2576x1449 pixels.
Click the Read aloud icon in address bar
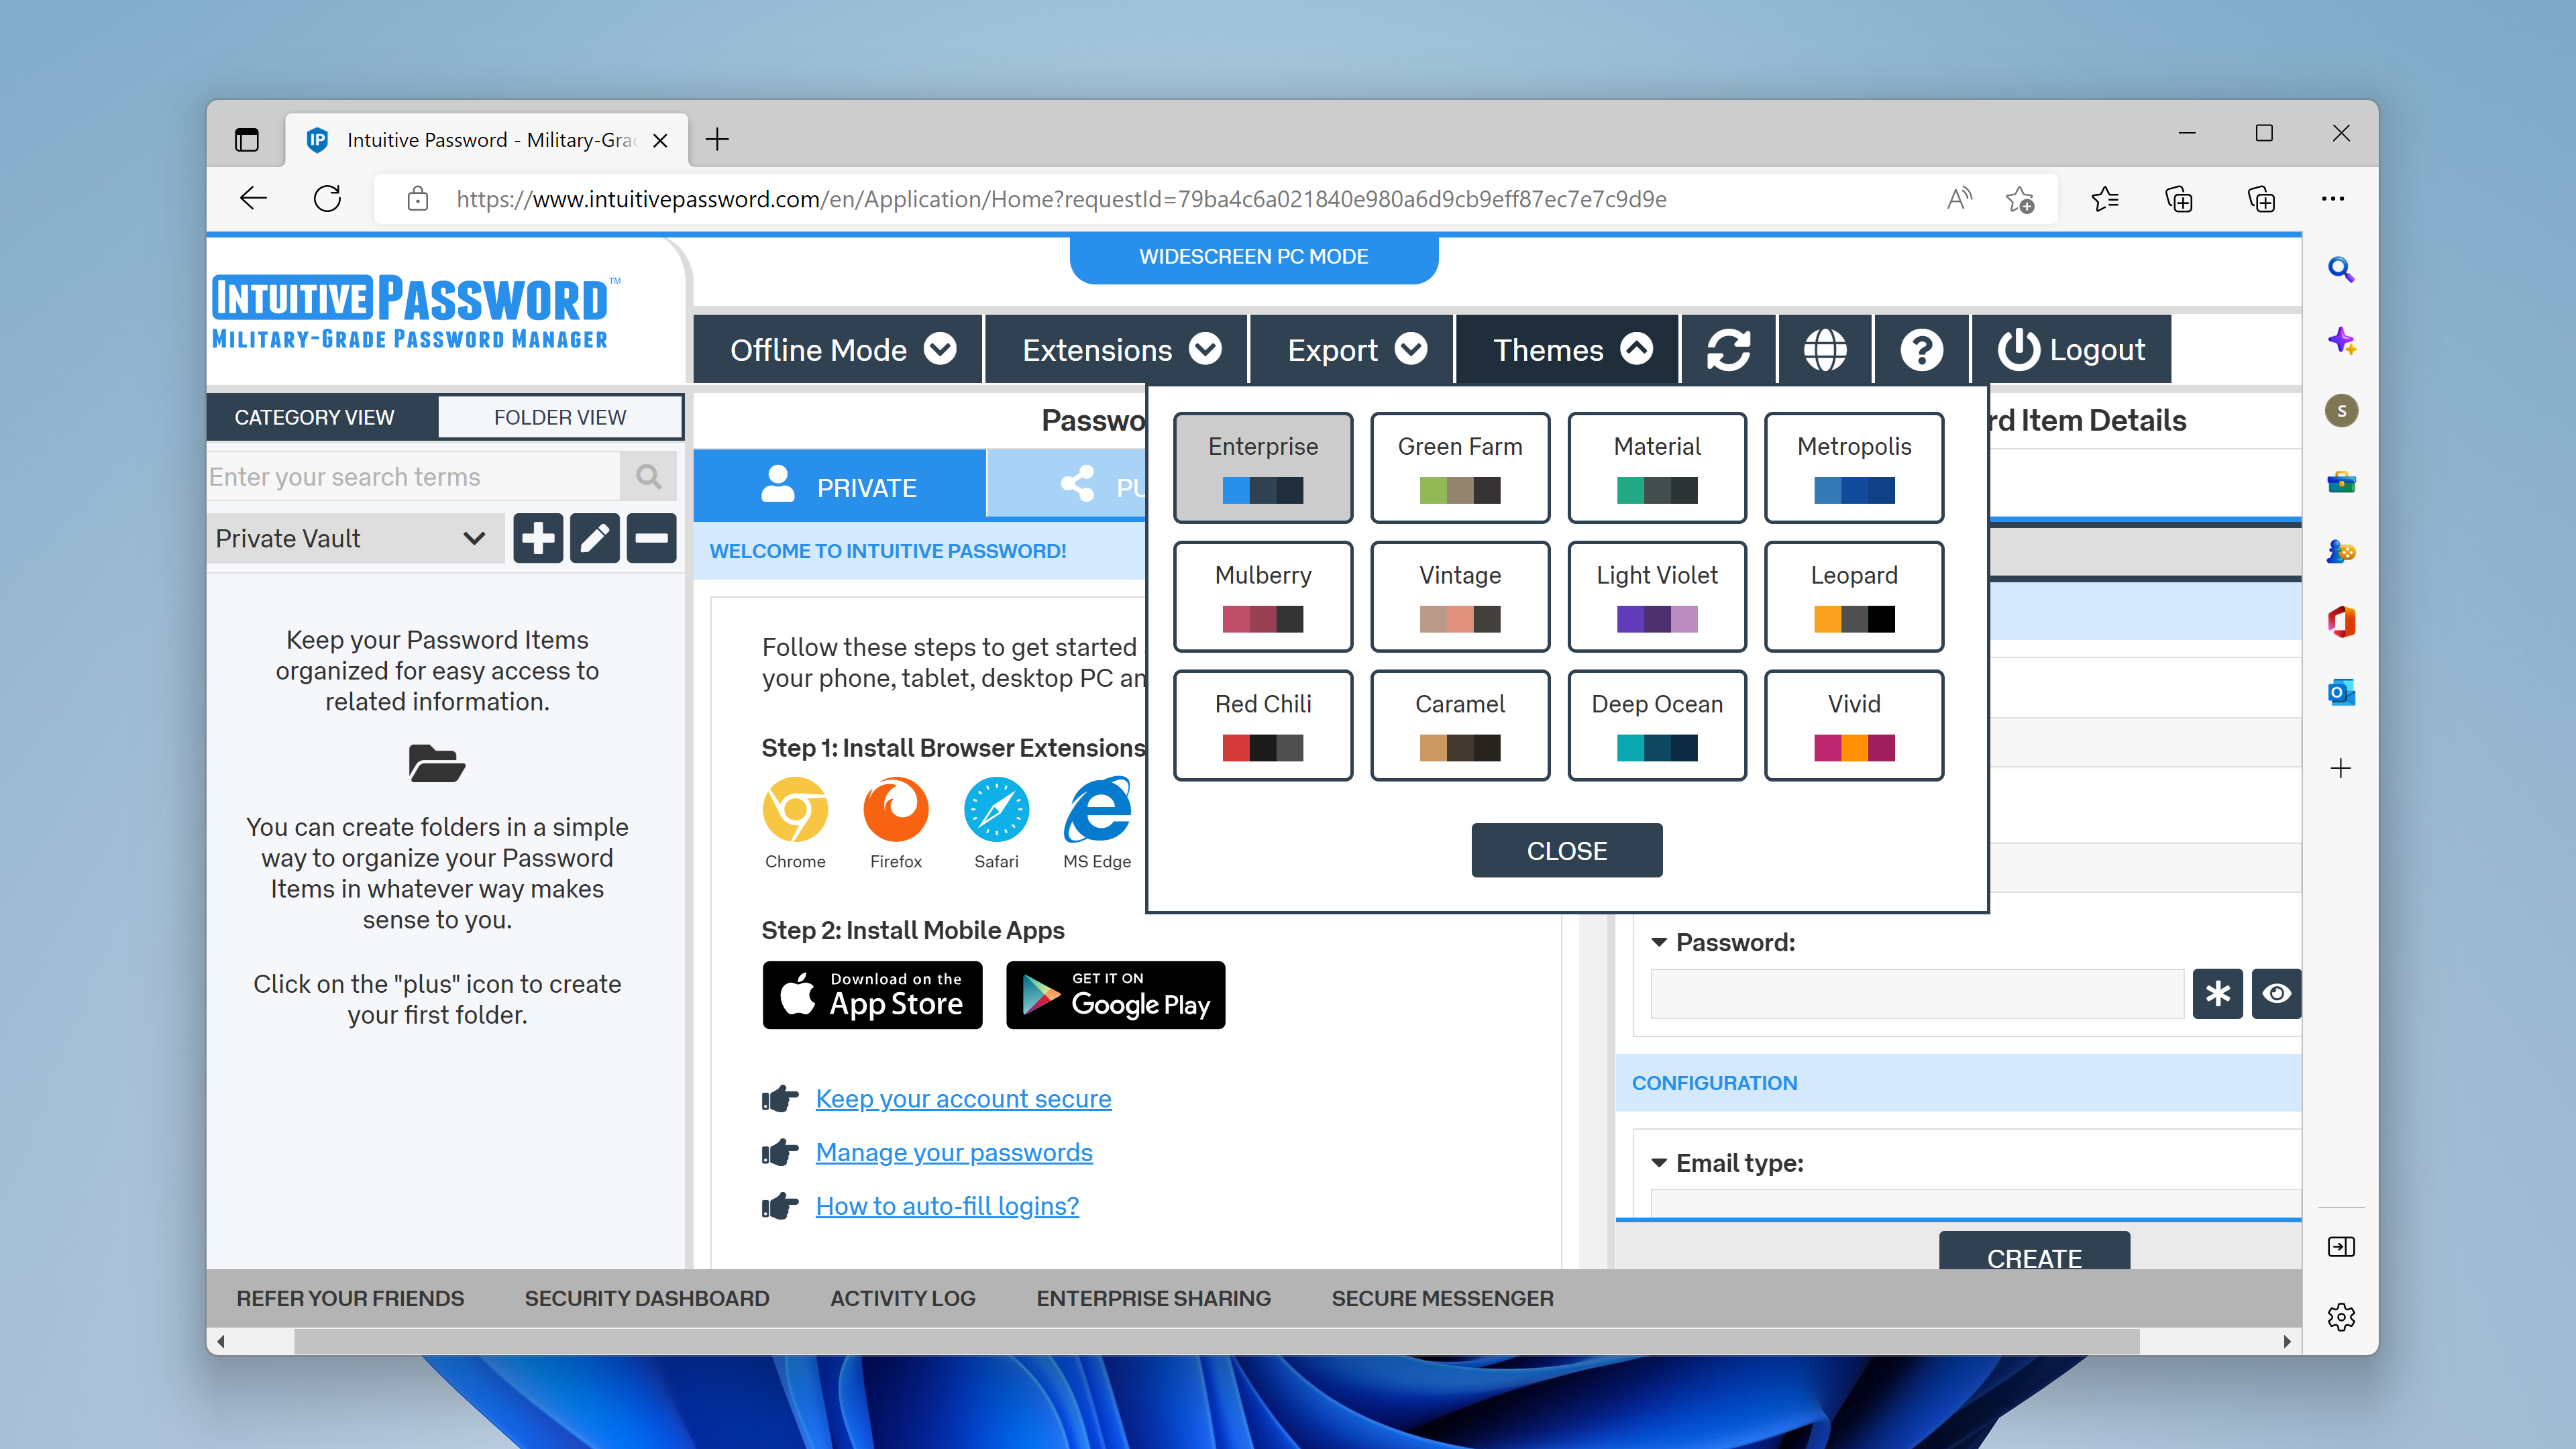(x=1959, y=198)
